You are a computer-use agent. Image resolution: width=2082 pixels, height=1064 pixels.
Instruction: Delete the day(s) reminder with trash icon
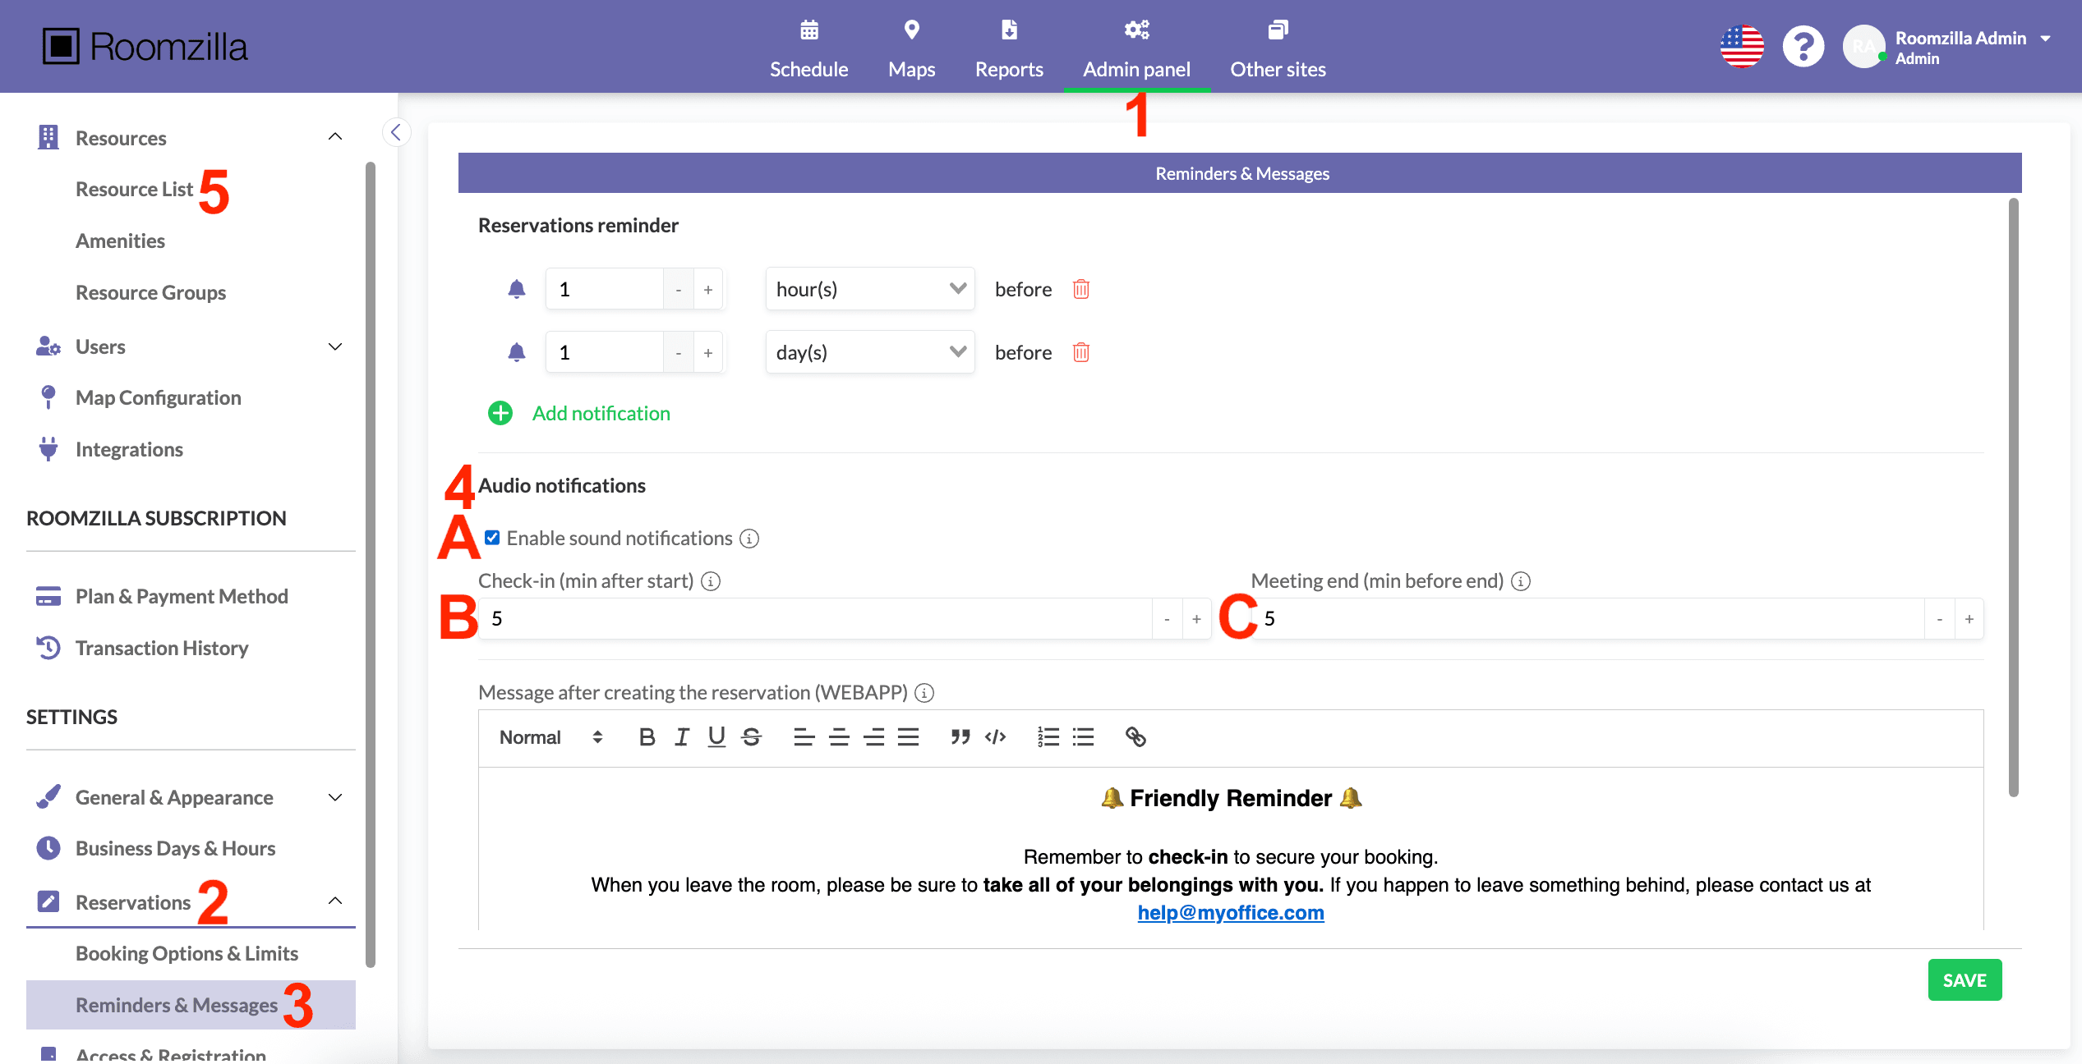pyautogui.click(x=1080, y=352)
